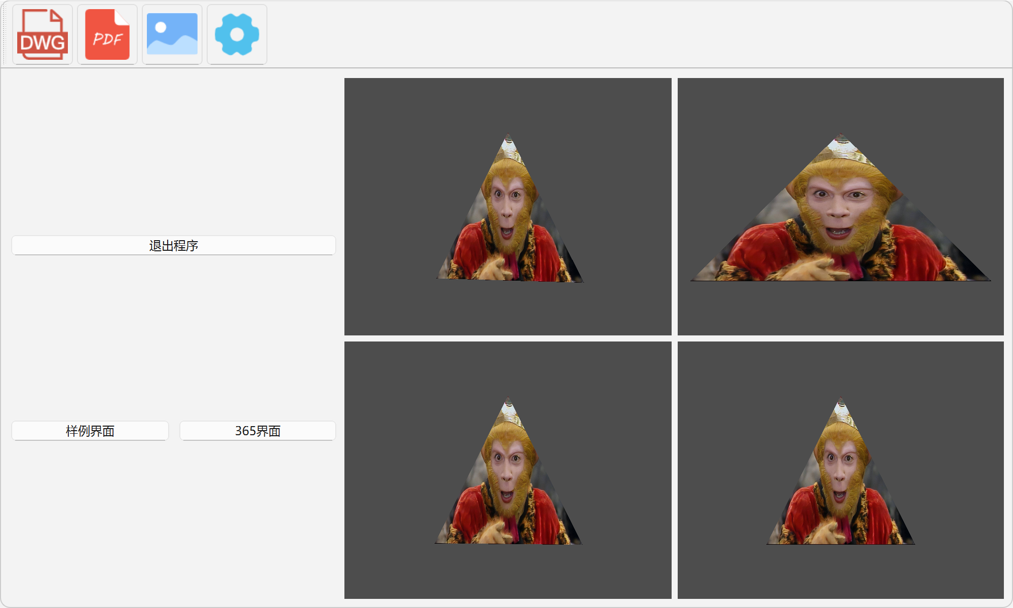Open the DWG file tool

pos(43,34)
